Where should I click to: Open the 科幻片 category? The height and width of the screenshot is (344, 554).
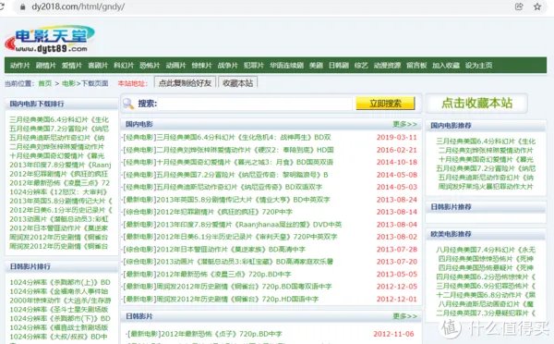124,66
